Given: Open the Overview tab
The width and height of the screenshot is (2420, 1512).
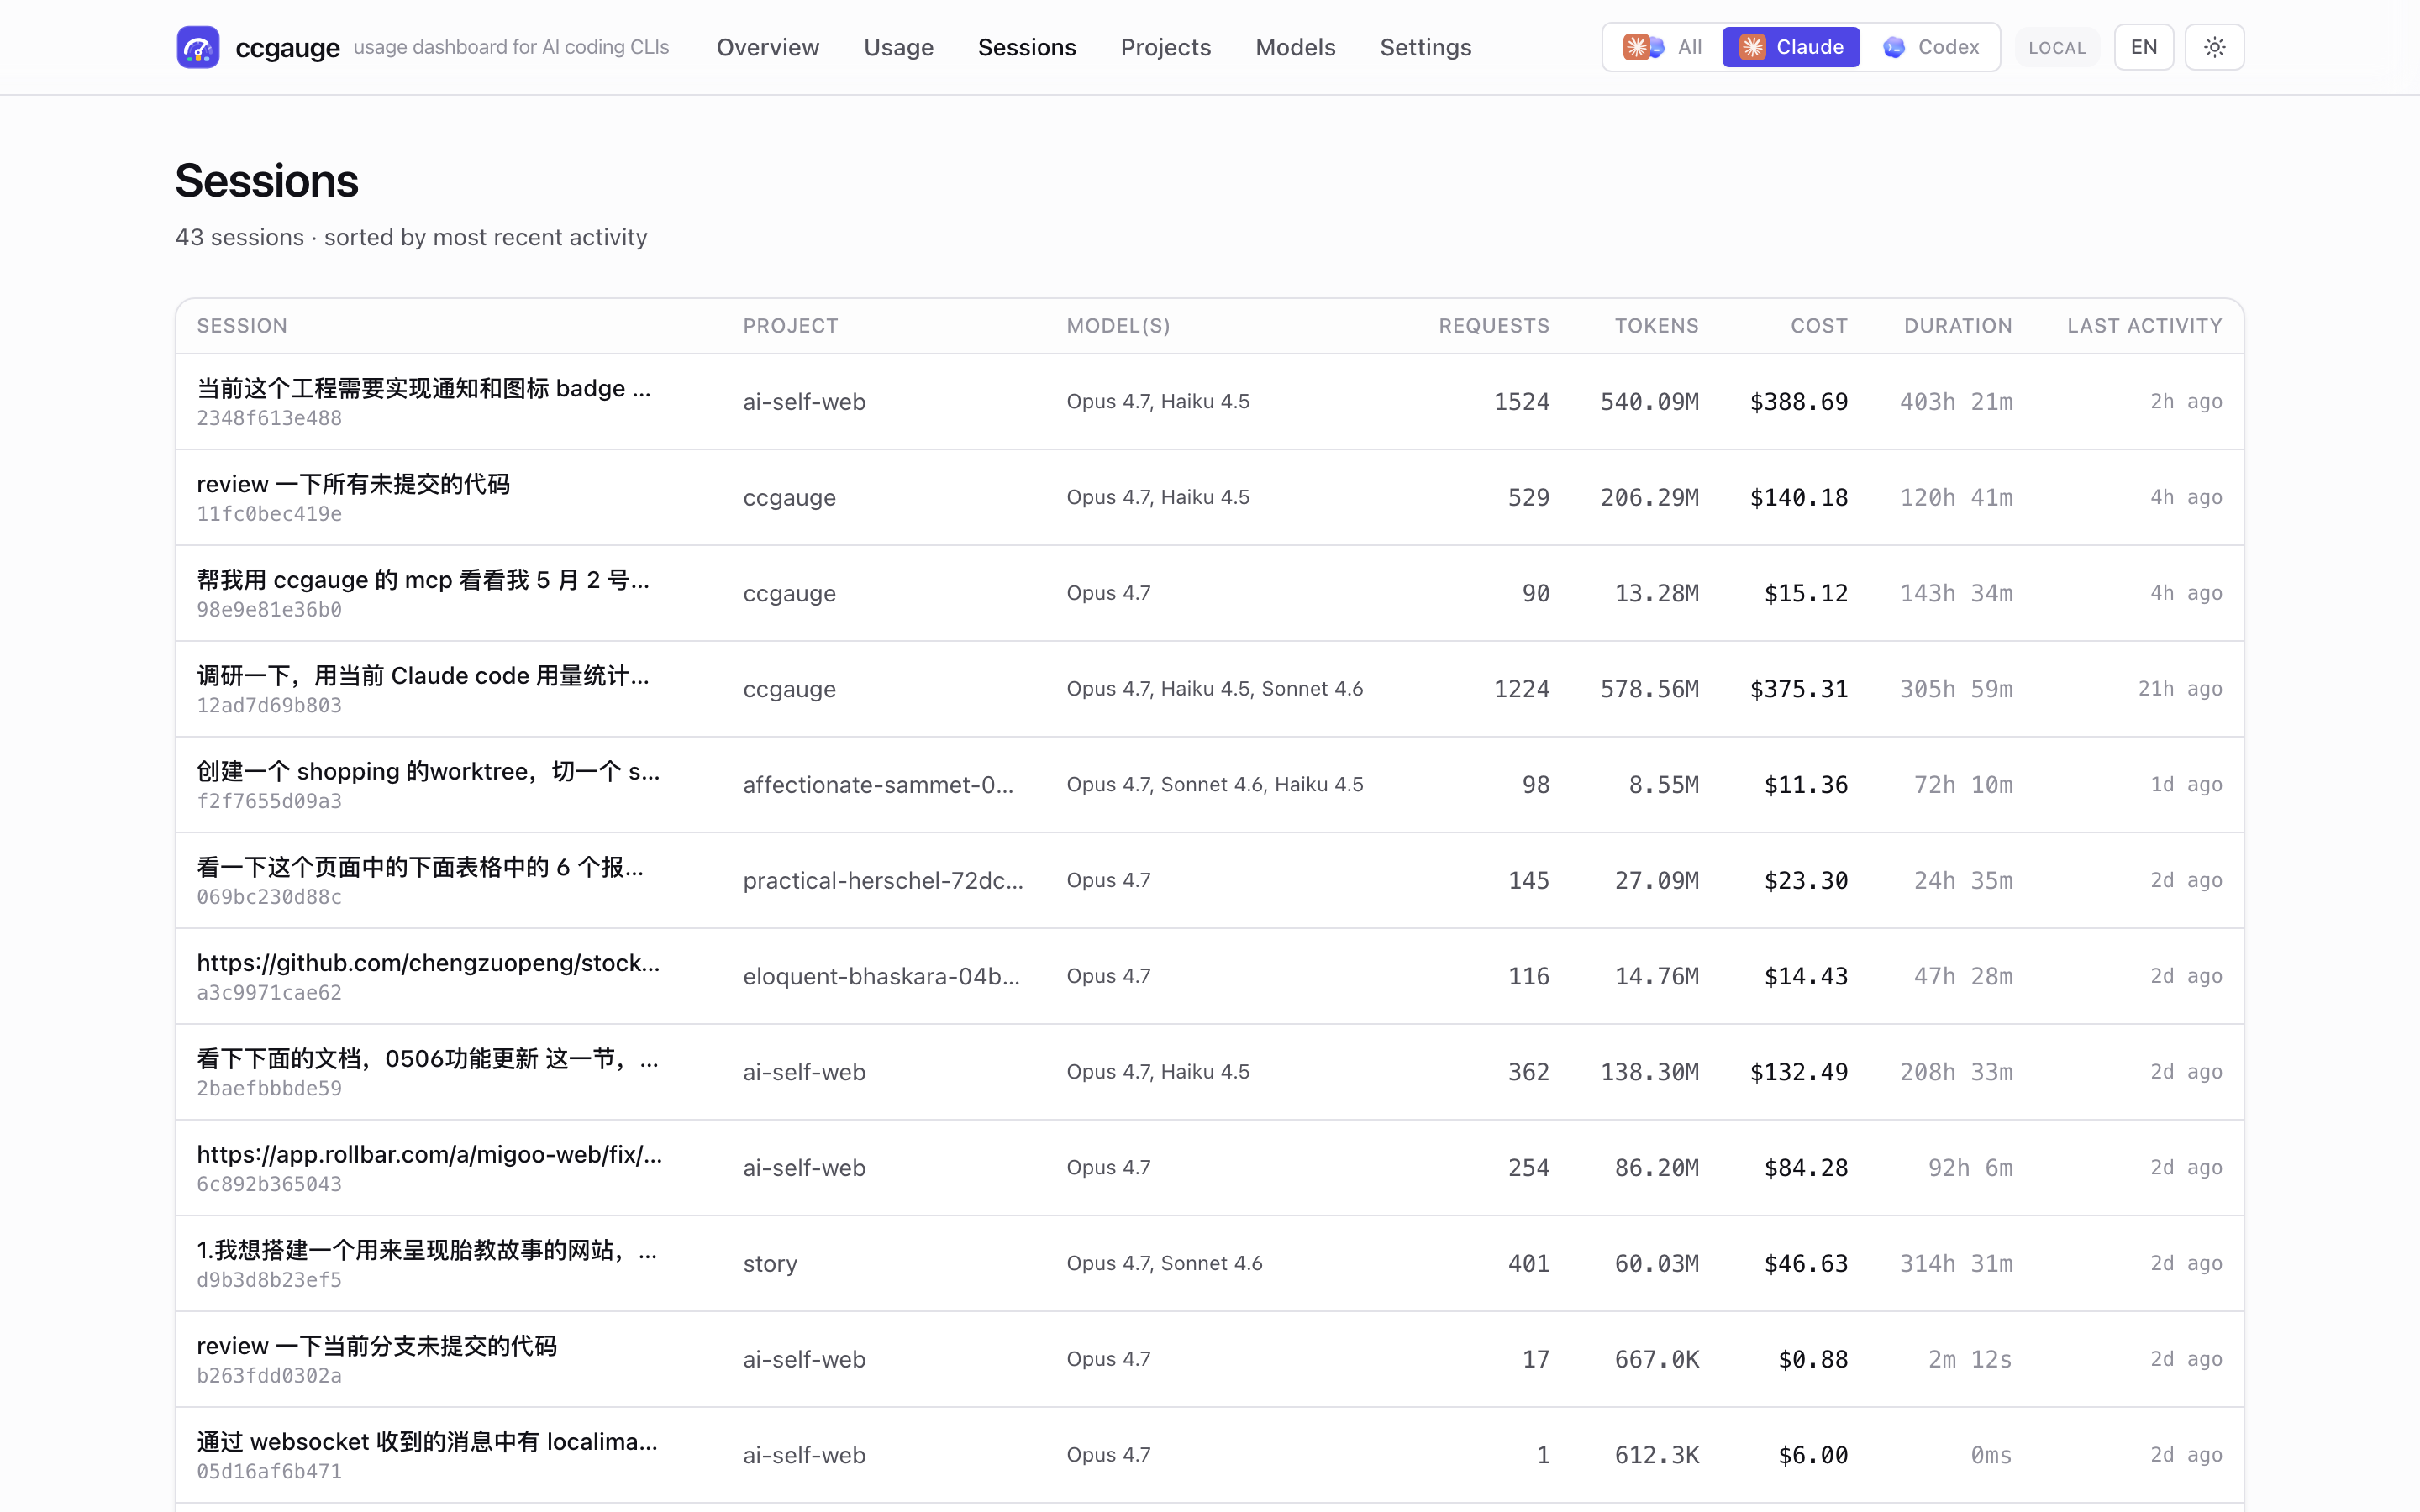Looking at the screenshot, I should 767,47.
